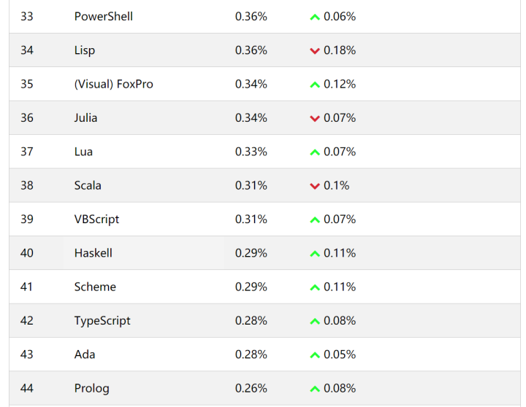Screen dimensions: 526x407
Task: Select the PowerShell language name
Action: tap(104, 16)
